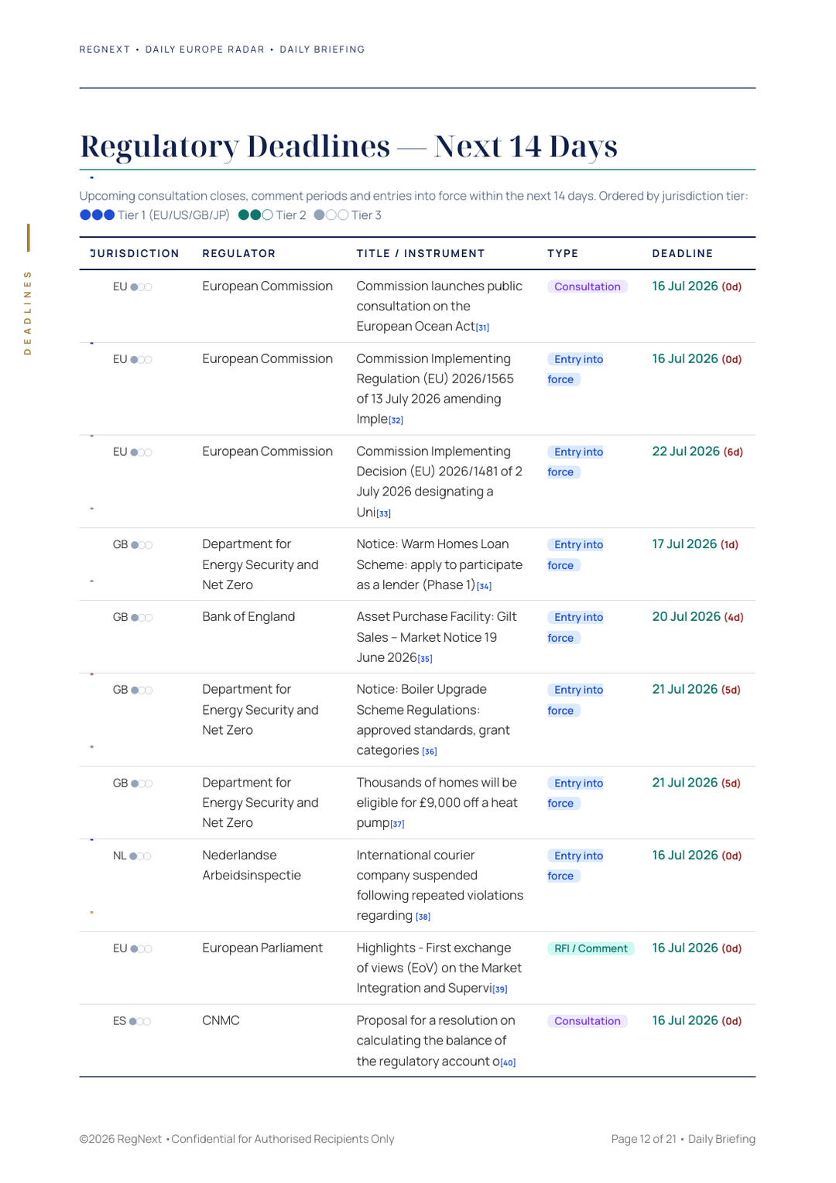Click the 22 Jul 2026 deadline date
836x1183 pixels.
click(686, 451)
